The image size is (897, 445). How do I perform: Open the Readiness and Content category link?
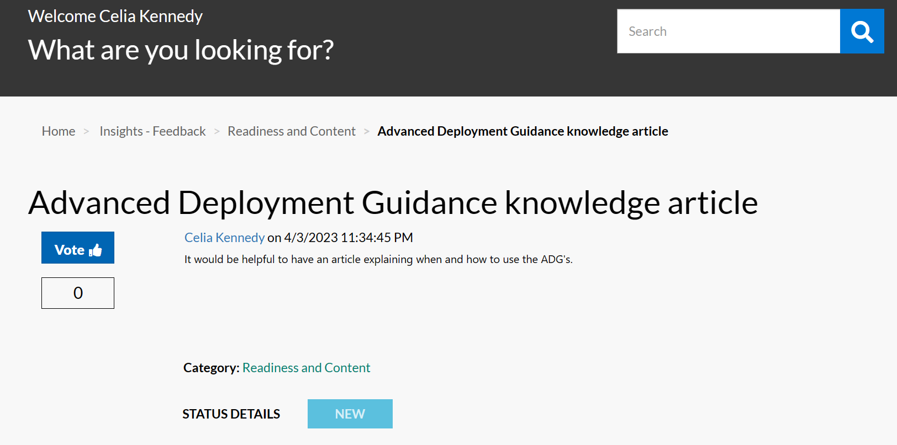click(x=306, y=368)
